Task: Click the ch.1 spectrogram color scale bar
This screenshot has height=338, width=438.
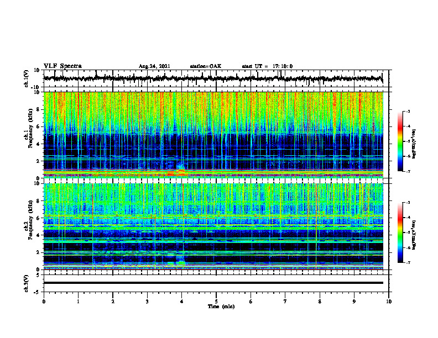Action: 400,141
